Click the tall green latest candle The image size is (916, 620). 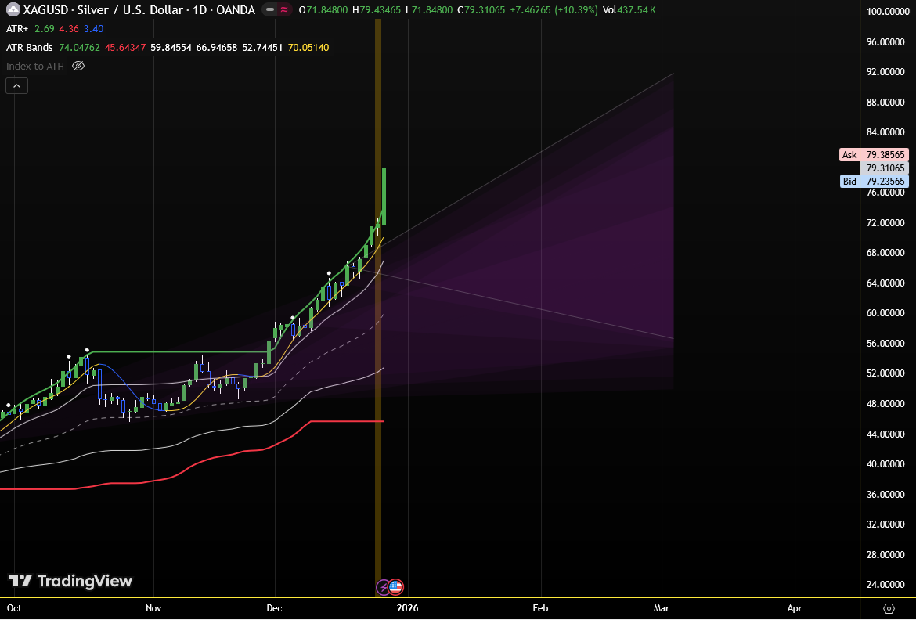click(x=384, y=196)
